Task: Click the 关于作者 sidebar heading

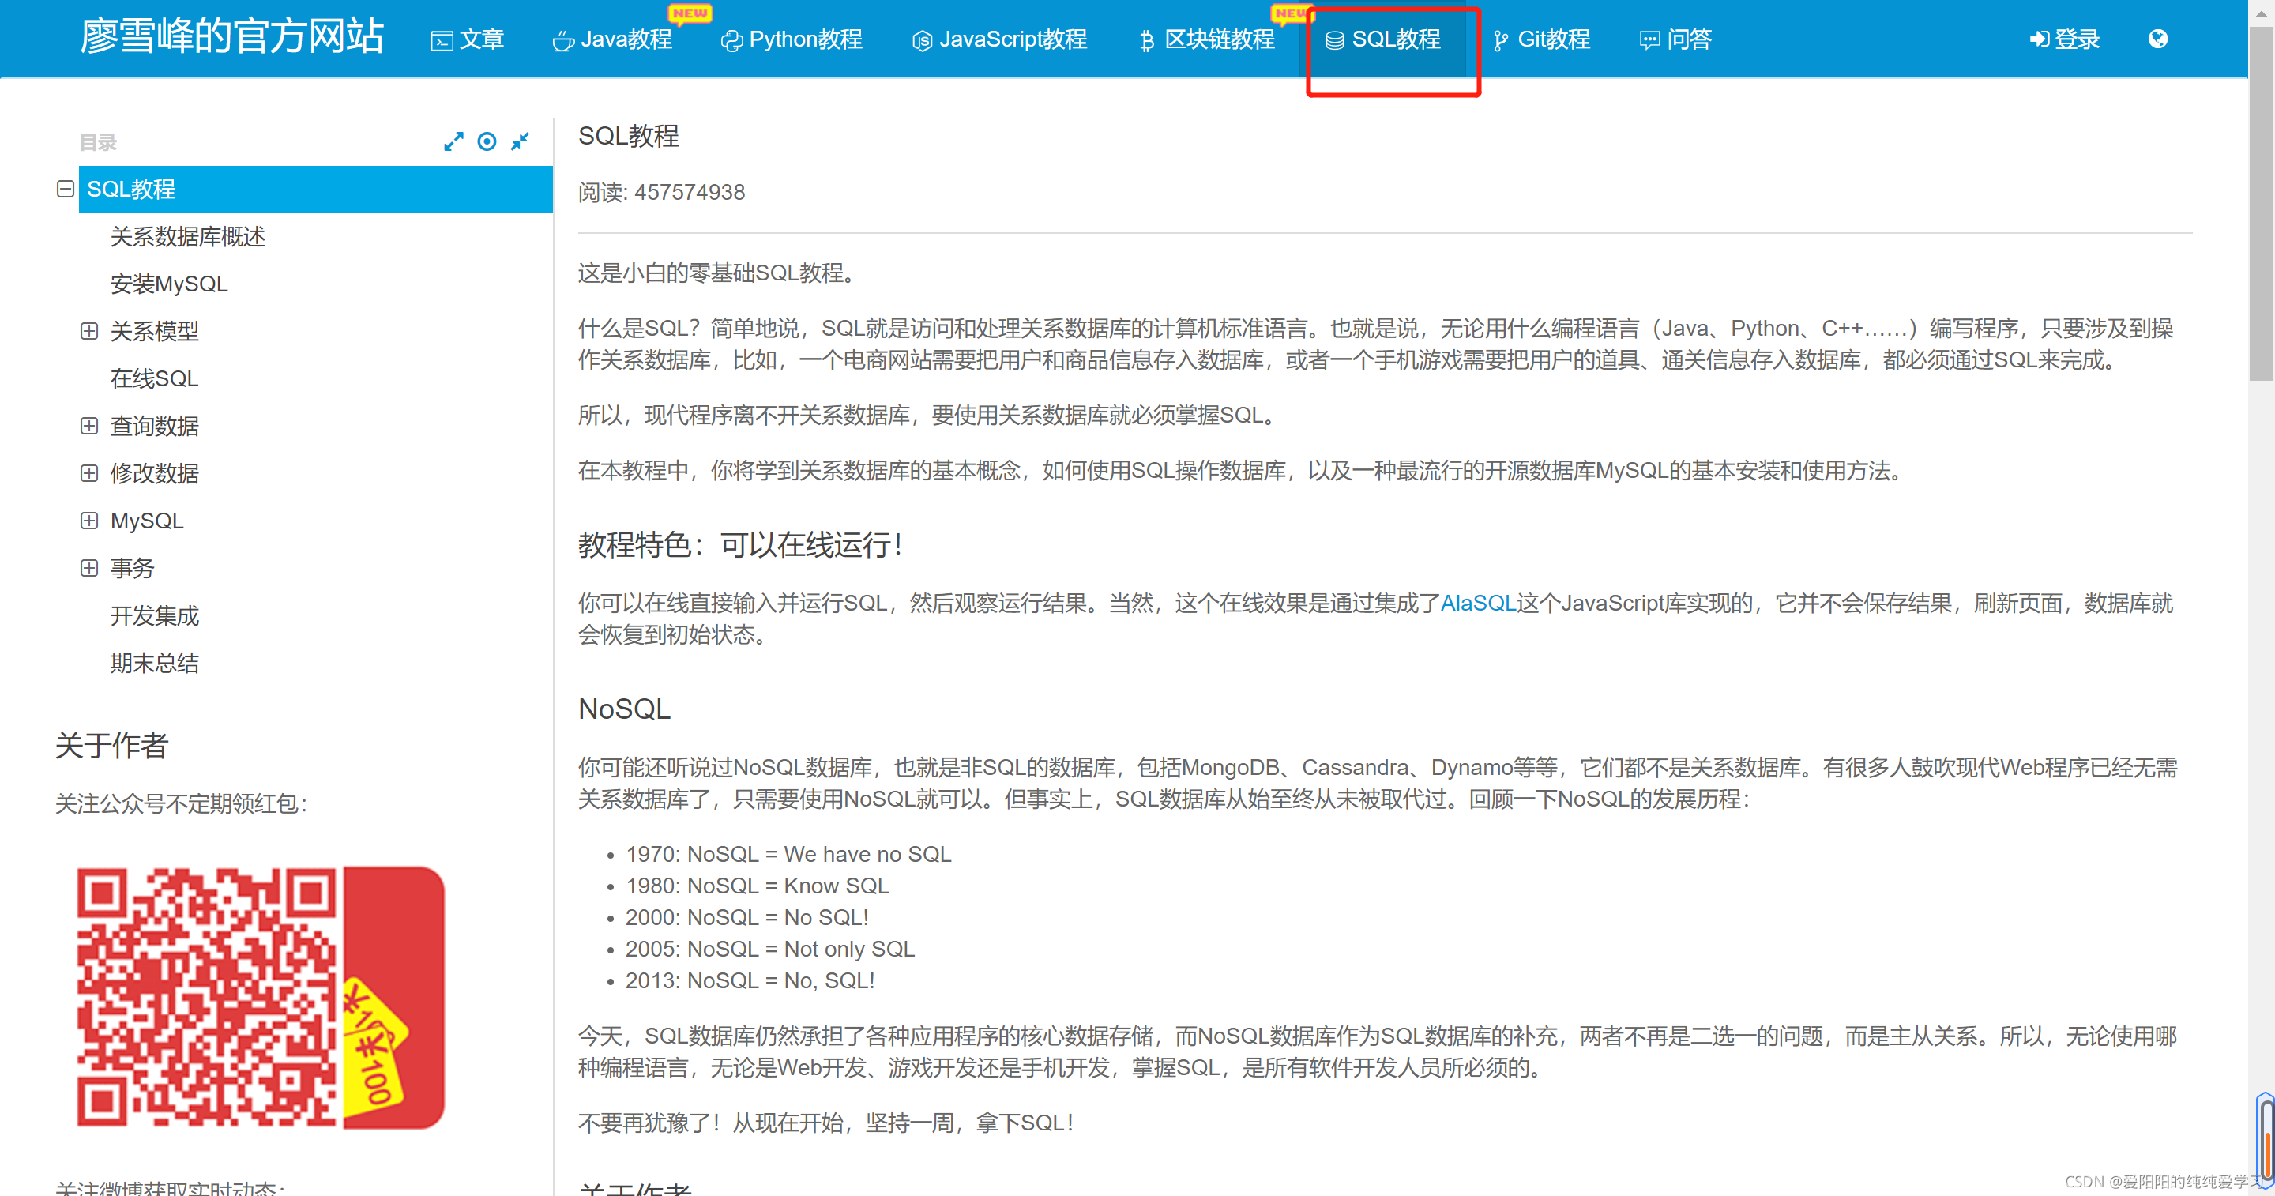Action: point(111,745)
